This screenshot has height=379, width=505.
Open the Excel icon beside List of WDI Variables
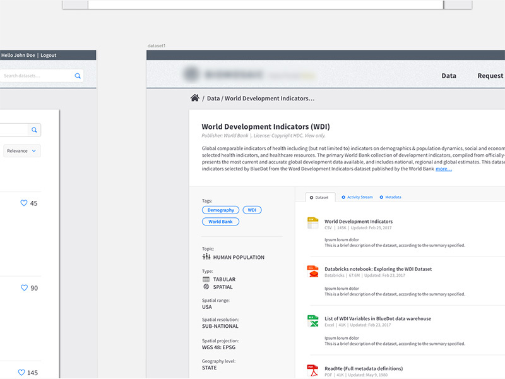tap(312, 321)
